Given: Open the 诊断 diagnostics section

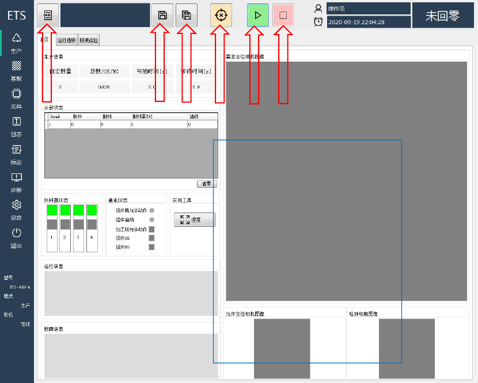Looking at the screenshot, I should click(x=17, y=182).
